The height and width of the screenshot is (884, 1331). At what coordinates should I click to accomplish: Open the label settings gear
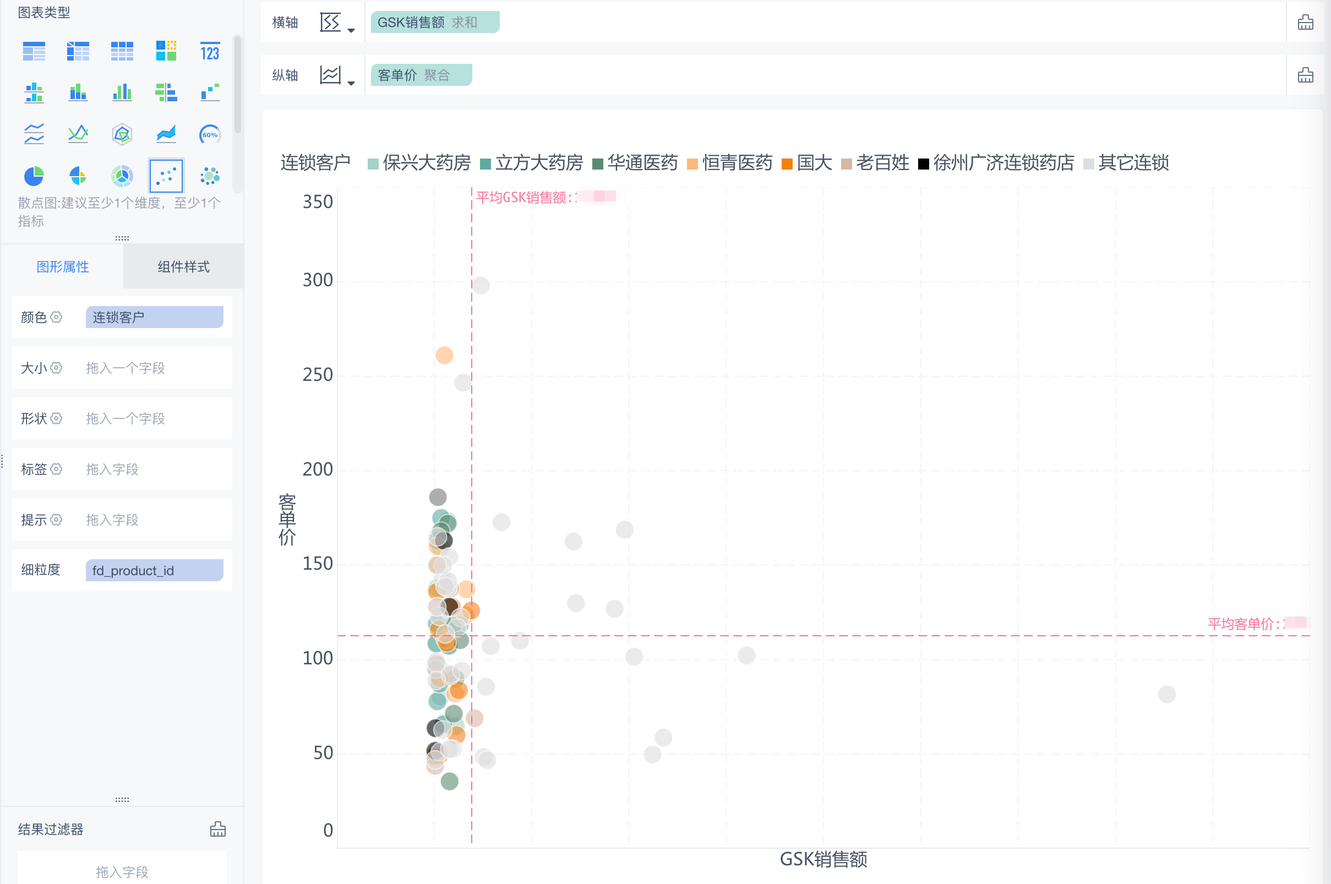click(x=56, y=469)
